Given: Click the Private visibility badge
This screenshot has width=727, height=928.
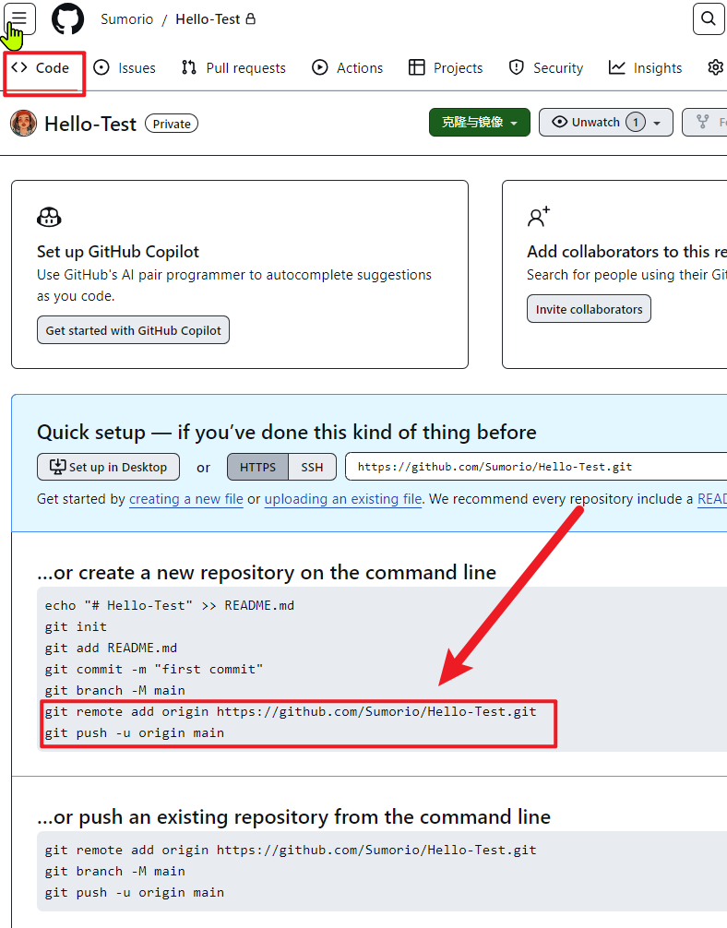Looking at the screenshot, I should click(172, 124).
